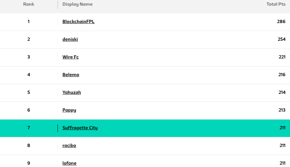The height and width of the screenshot is (167, 290).
Task: Click the Total Pts column header
Action: (x=276, y=4)
